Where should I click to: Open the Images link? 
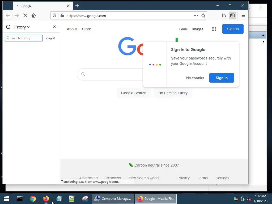(x=198, y=29)
